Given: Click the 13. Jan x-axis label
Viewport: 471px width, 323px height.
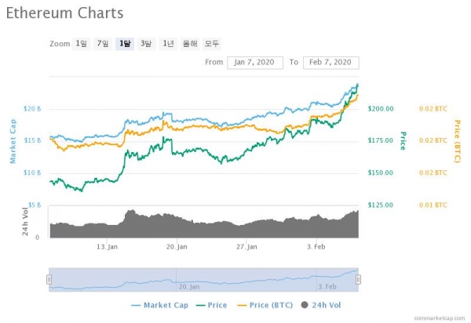Looking at the screenshot, I should [x=107, y=247].
